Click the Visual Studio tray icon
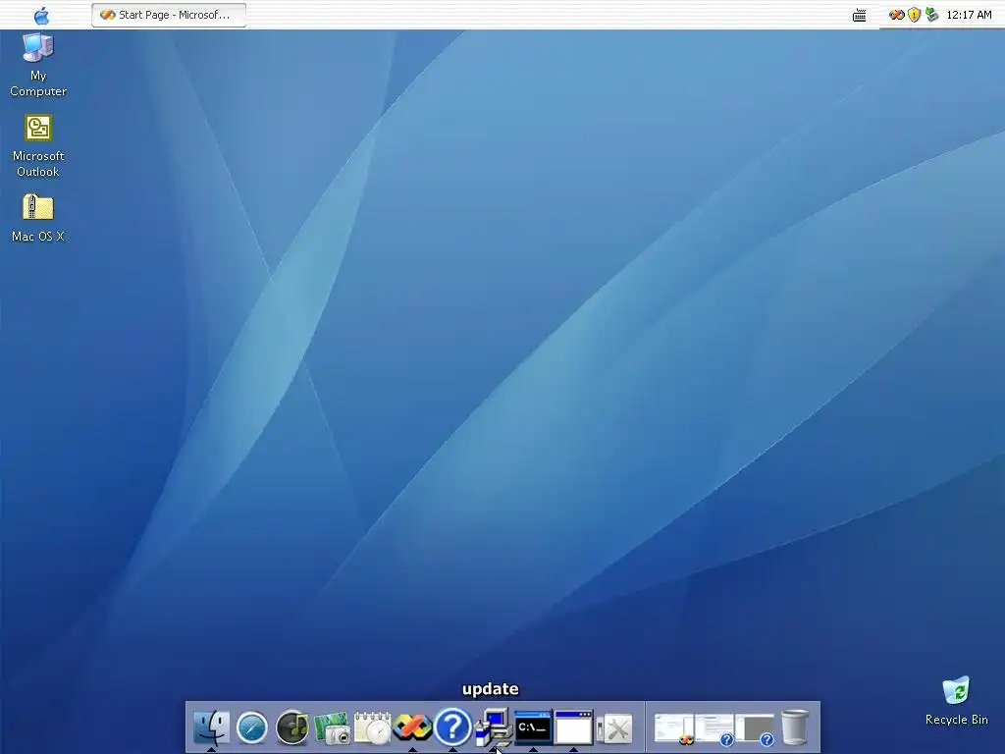Viewport: 1005px width, 754px height. (x=897, y=15)
